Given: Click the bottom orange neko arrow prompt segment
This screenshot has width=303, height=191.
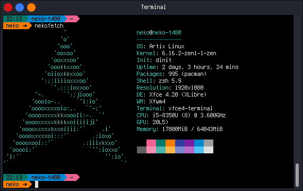Looking at the screenshot, I should click(17, 184).
